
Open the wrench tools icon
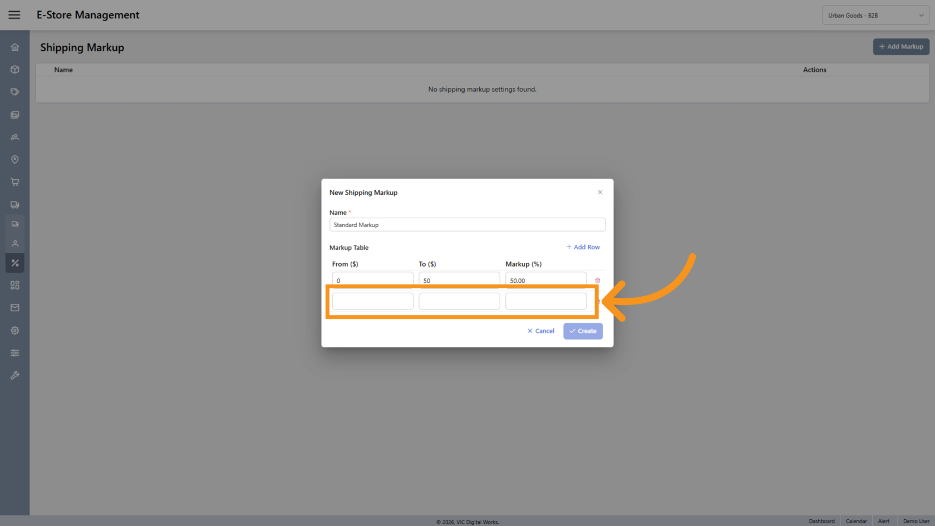point(15,375)
